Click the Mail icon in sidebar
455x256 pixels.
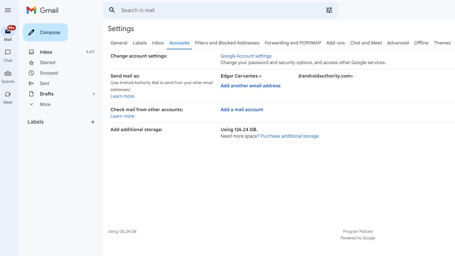tap(8, 32)
